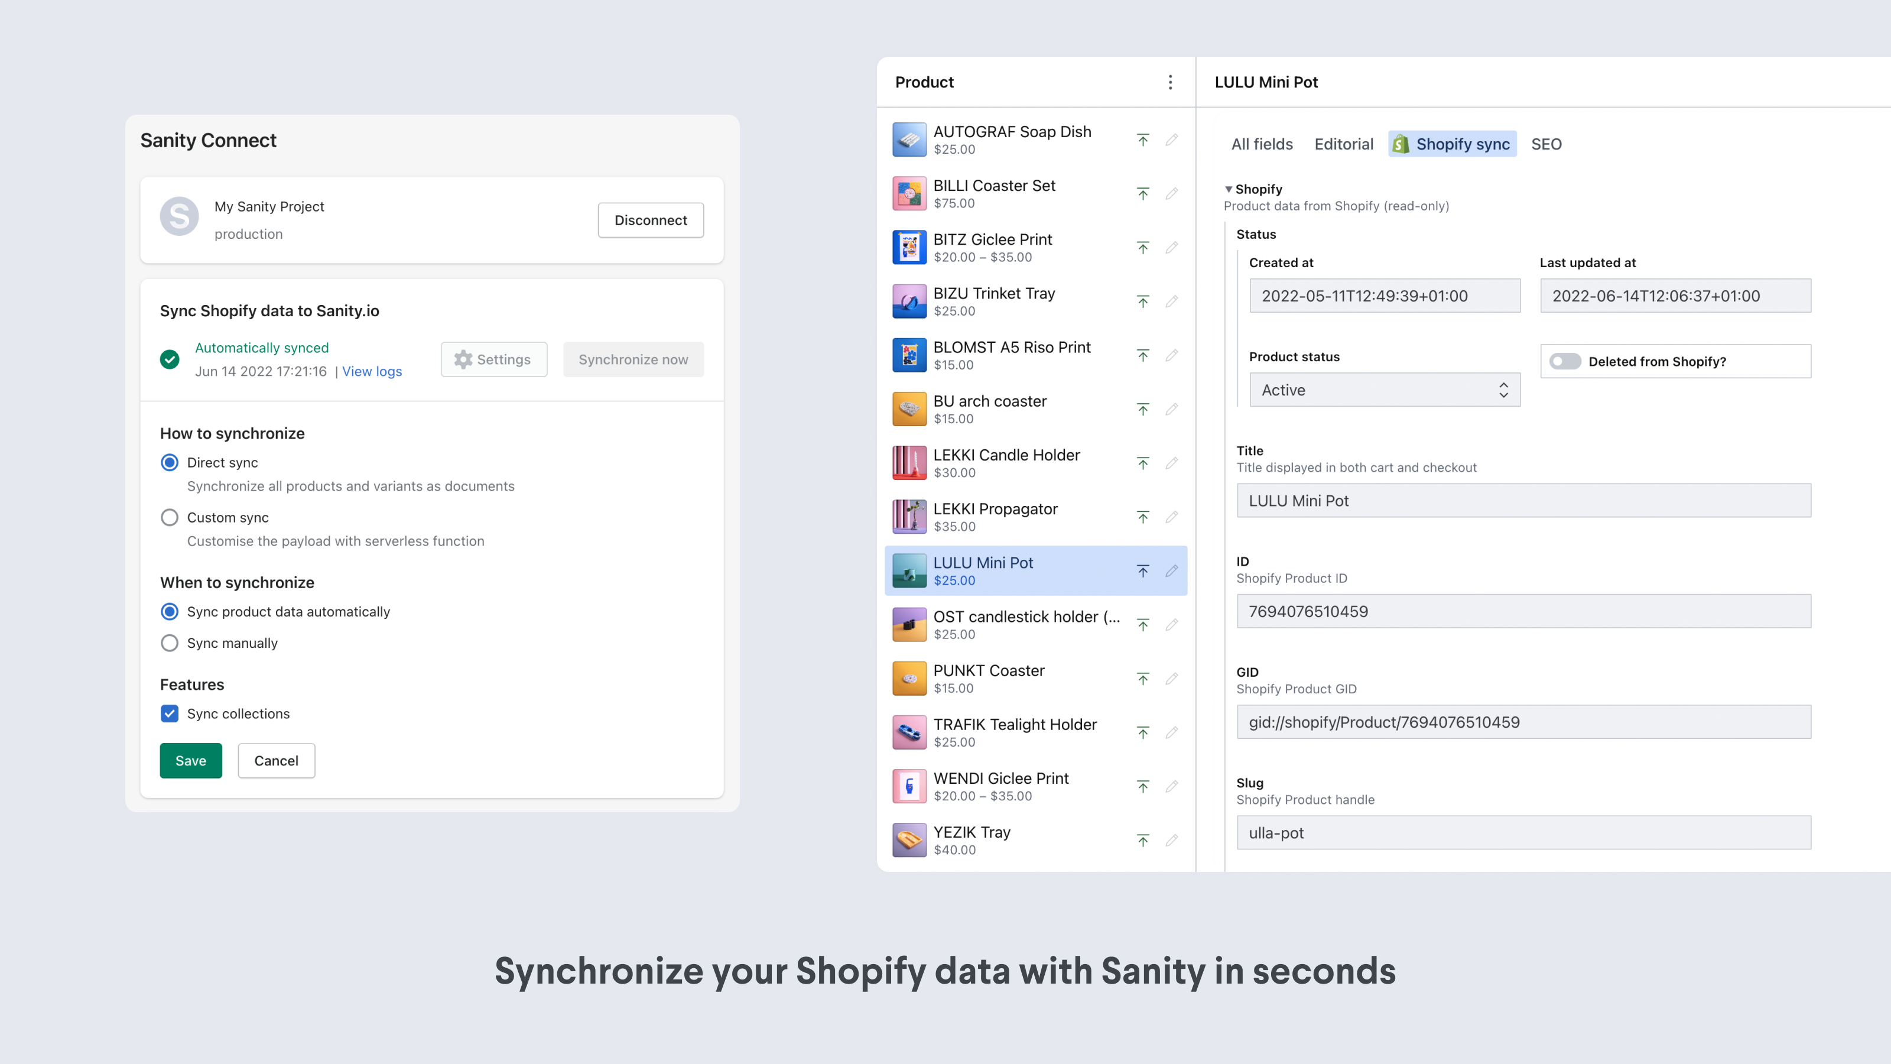Click publish arrow icon for TRAFIK Tealight Holder
The width and height of the screenshot is (1891, 1064).
click(x=1143, y=732)
